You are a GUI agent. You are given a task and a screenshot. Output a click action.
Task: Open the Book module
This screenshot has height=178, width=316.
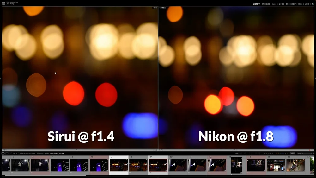(281, 4)
